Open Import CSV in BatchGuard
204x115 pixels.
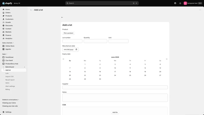(9, 76)
